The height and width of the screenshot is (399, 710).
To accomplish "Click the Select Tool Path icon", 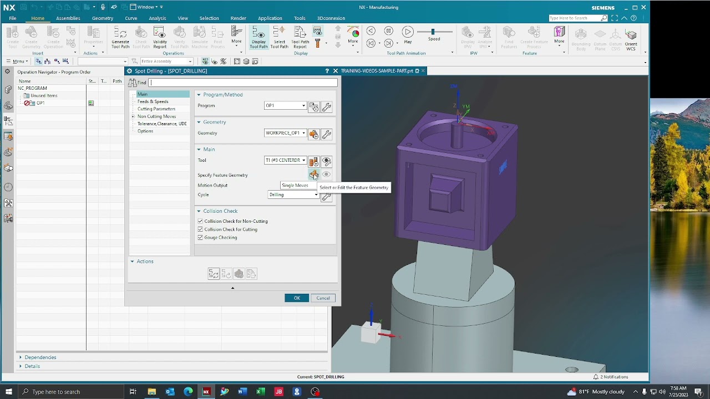I will point(279,37).
